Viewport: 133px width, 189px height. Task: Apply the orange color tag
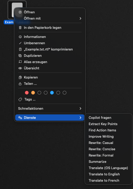[33, 93]
